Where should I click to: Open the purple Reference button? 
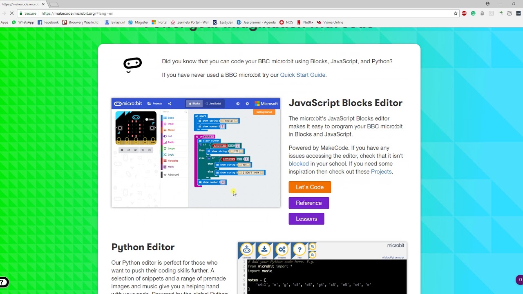(x=309, y=203)
